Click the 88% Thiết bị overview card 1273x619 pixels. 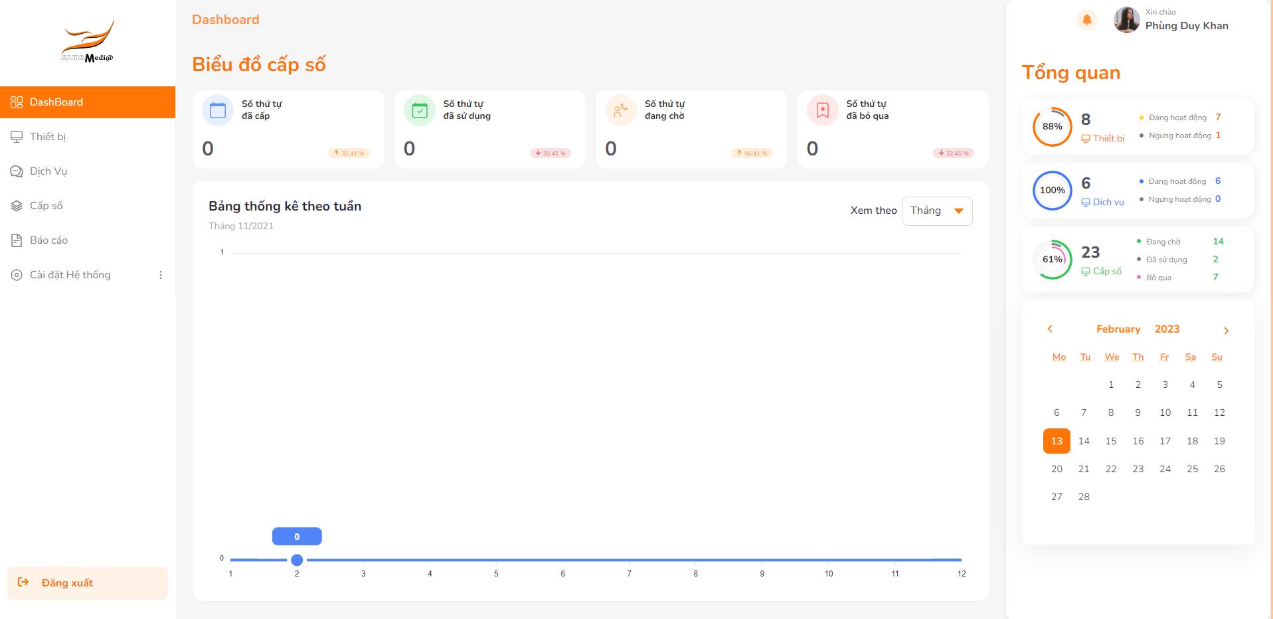(1138, 127)
